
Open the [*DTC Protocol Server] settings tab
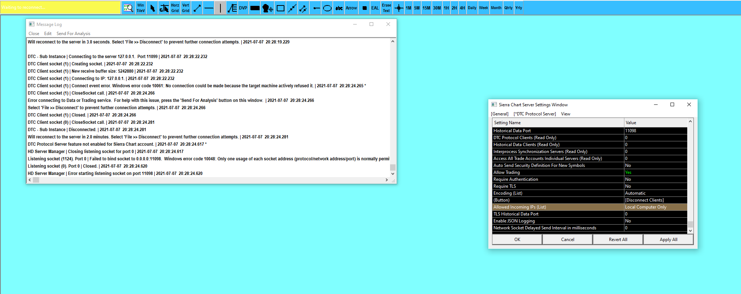[x=535, y=114]
